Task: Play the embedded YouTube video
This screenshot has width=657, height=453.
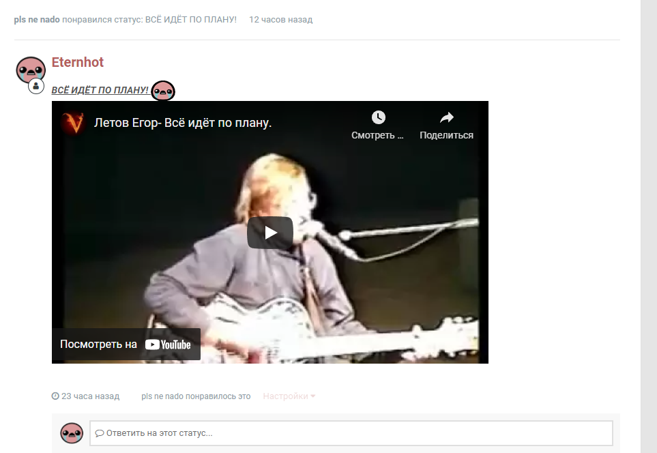Action: pos(270,233)
